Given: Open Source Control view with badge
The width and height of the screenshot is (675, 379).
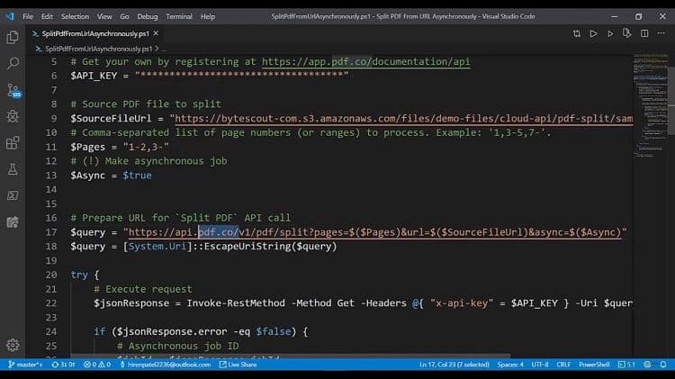Looking at the screenshot, I should pyautogui.click(x=13, y=90).
